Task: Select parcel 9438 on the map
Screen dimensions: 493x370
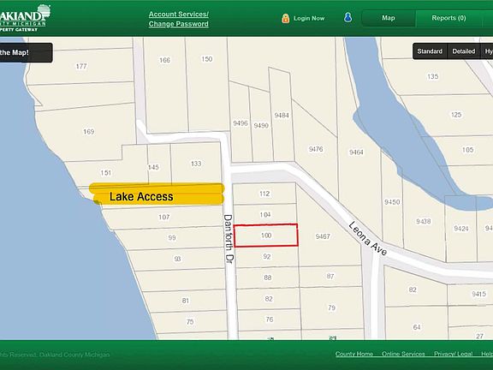Action: pyautogui.click(x=423, y=221)
